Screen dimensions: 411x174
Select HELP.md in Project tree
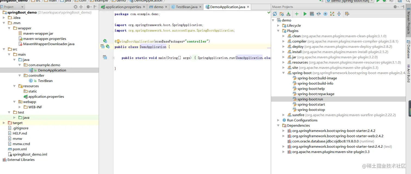coord(20,133)
